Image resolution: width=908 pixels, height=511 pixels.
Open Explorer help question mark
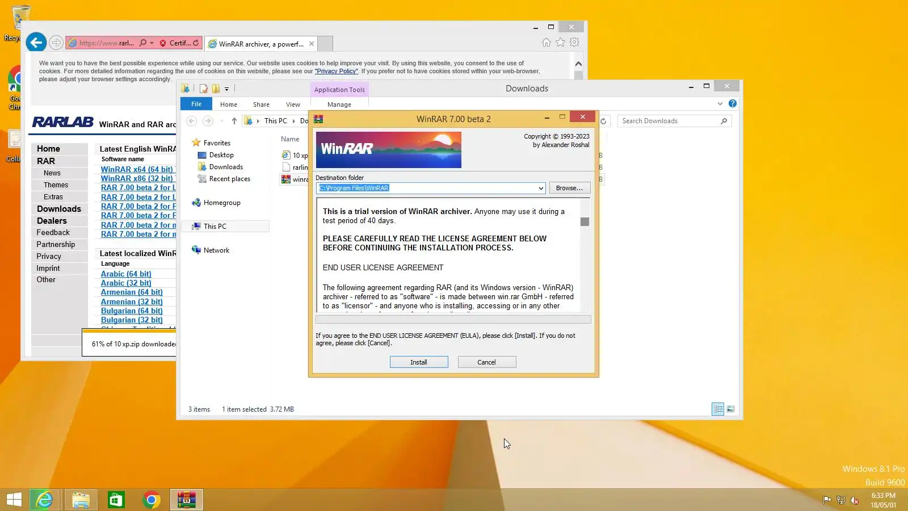tap(733, 104)
